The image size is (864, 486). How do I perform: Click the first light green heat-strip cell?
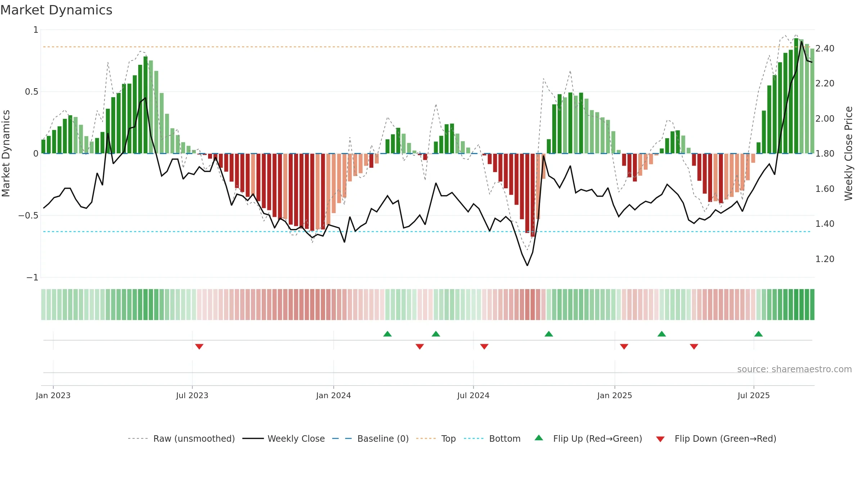[x=43, y=305]
